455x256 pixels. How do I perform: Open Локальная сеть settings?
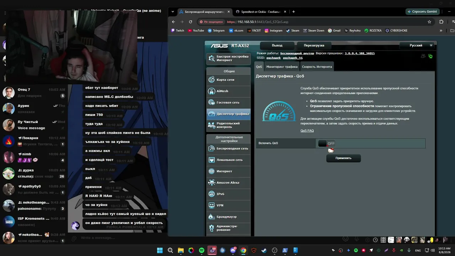click(228, 160)
